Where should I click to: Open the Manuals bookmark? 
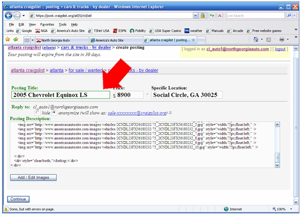[215, 31]
